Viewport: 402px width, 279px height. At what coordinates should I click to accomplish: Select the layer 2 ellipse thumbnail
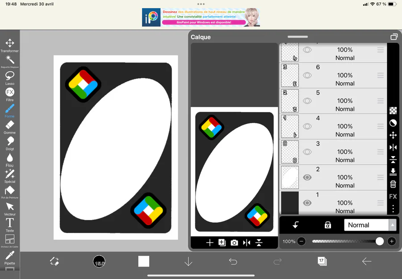[290, 177]
